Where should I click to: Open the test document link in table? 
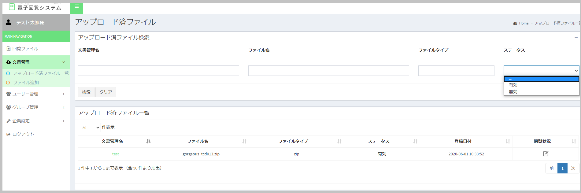[x=116, y=154]
